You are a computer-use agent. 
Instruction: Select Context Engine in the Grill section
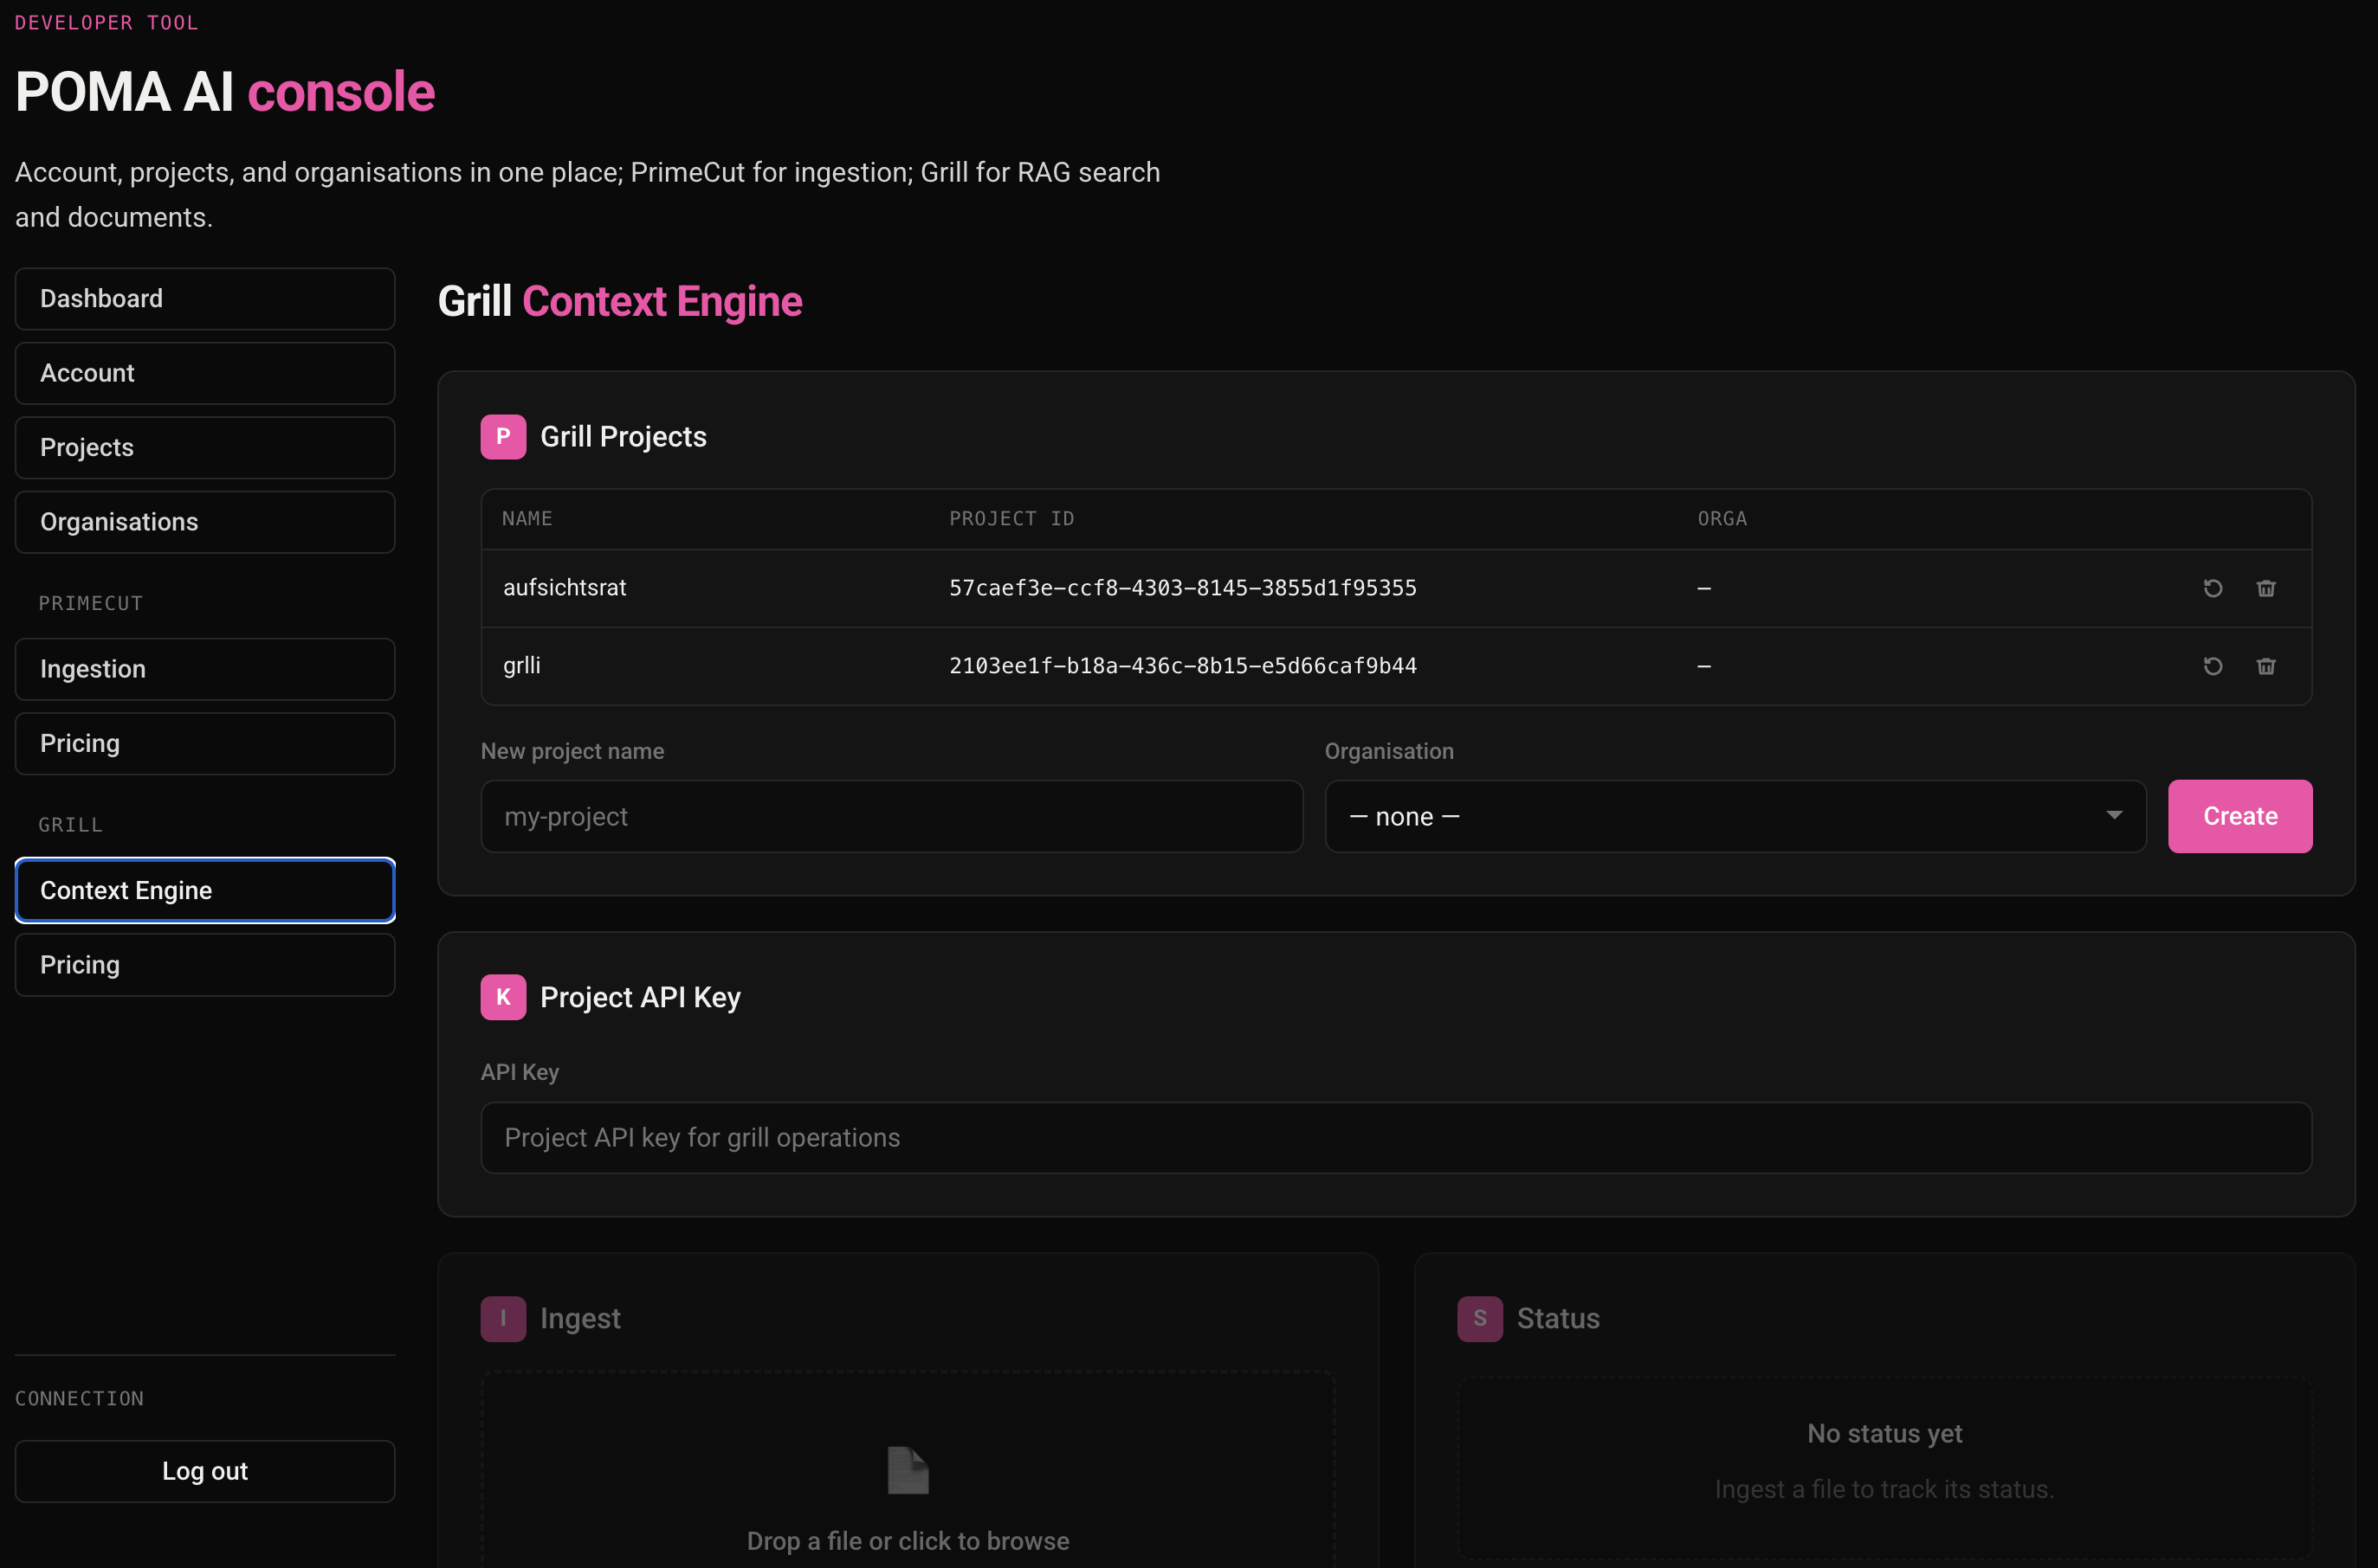[x=205, y=890]
